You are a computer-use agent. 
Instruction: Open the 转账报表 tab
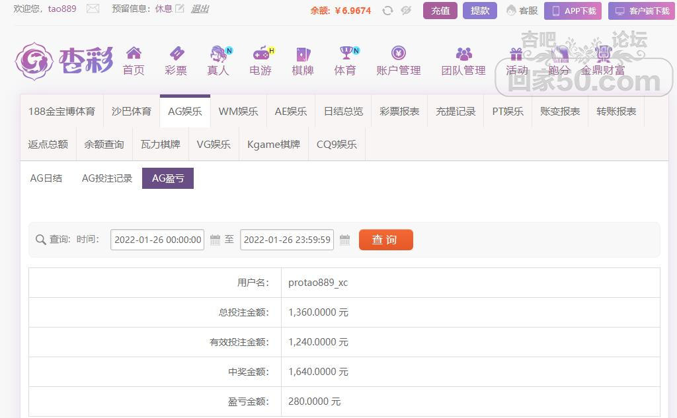point(616,112)
